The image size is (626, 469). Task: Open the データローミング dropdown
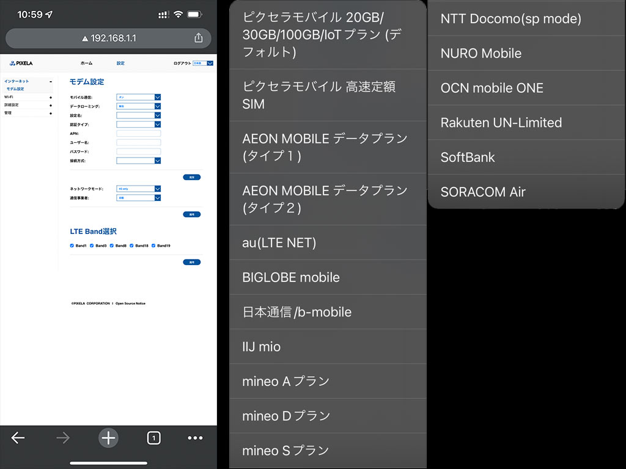click(139, 106)
